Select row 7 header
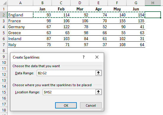The width and height of the screenshot is (163, 115). coord(4,45)
